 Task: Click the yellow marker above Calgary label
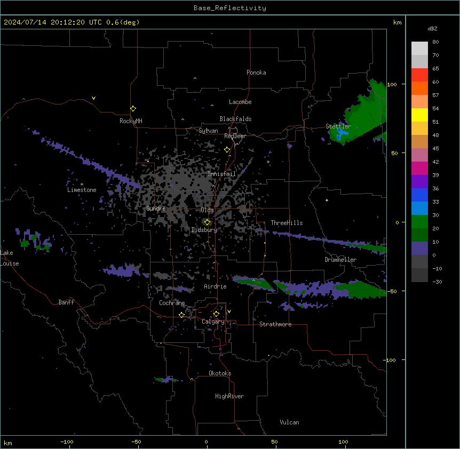point(216,314)
